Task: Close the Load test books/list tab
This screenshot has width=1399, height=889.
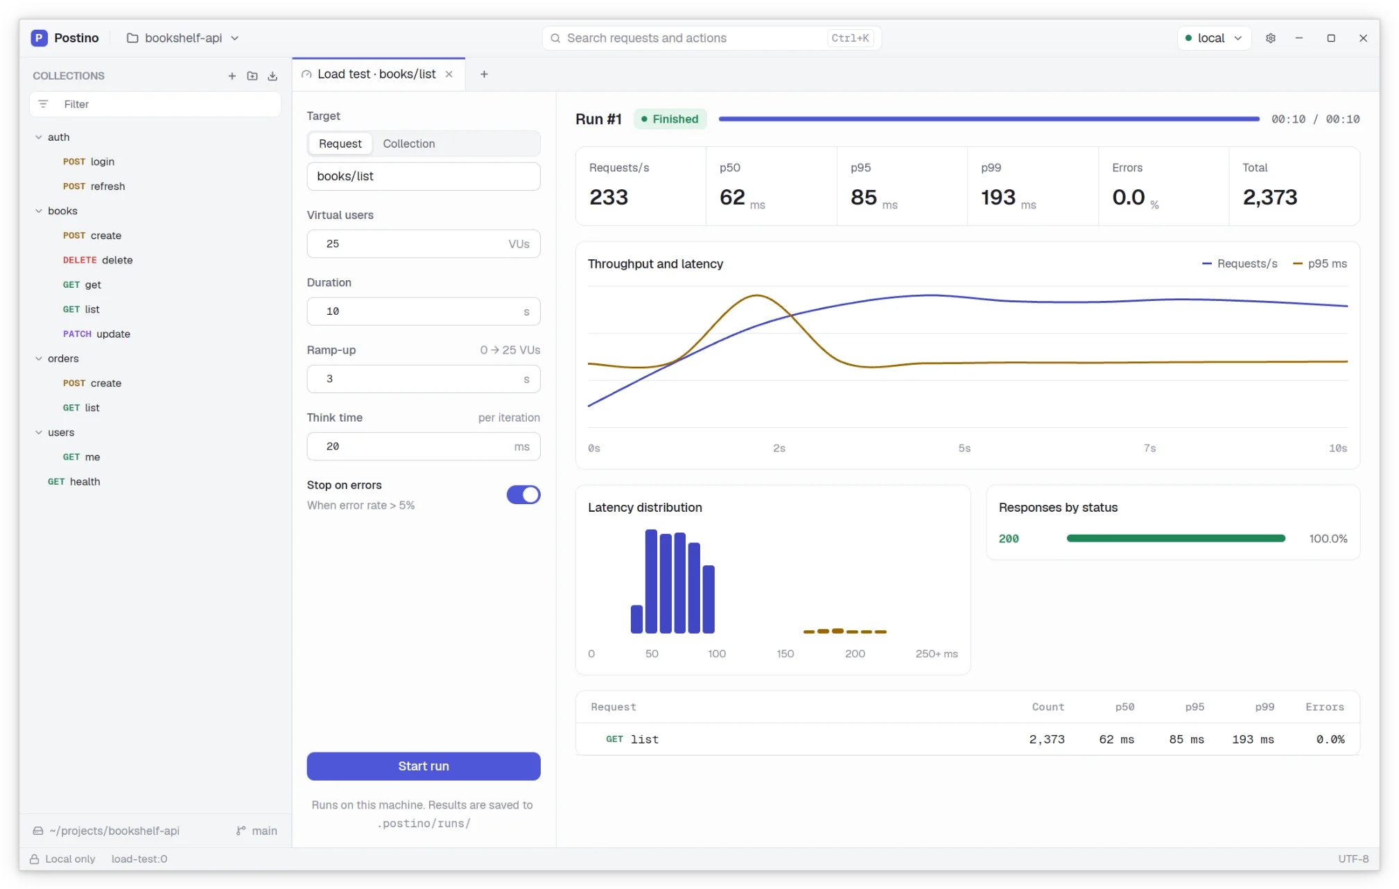Action: tap(449, 74)
